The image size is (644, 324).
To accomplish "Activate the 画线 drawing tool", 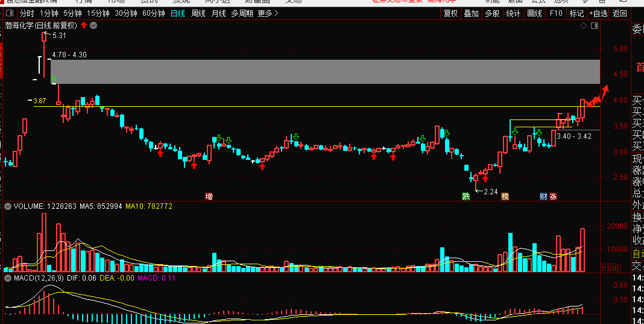I will click(534, 13).
